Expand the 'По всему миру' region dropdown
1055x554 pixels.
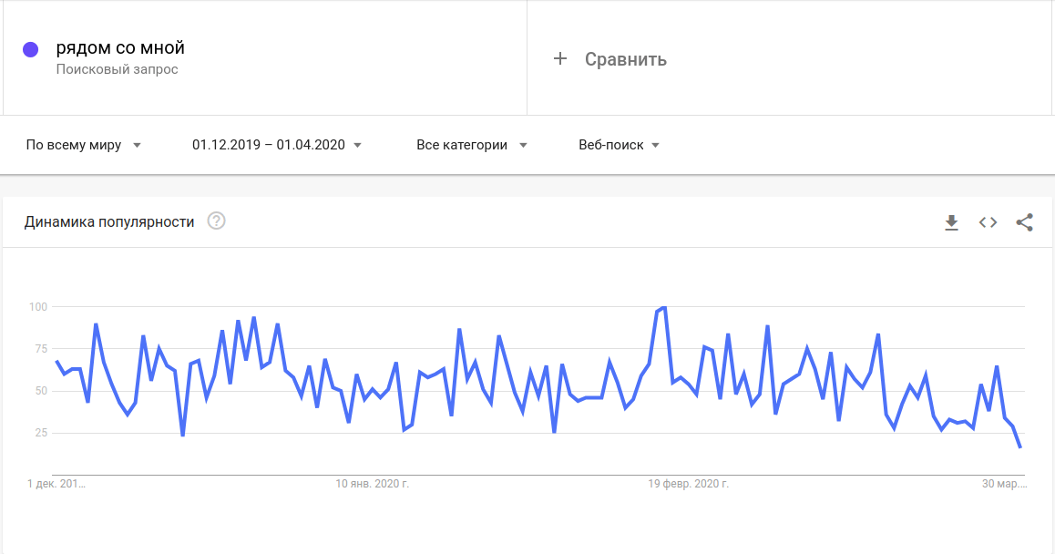point(83,145)
